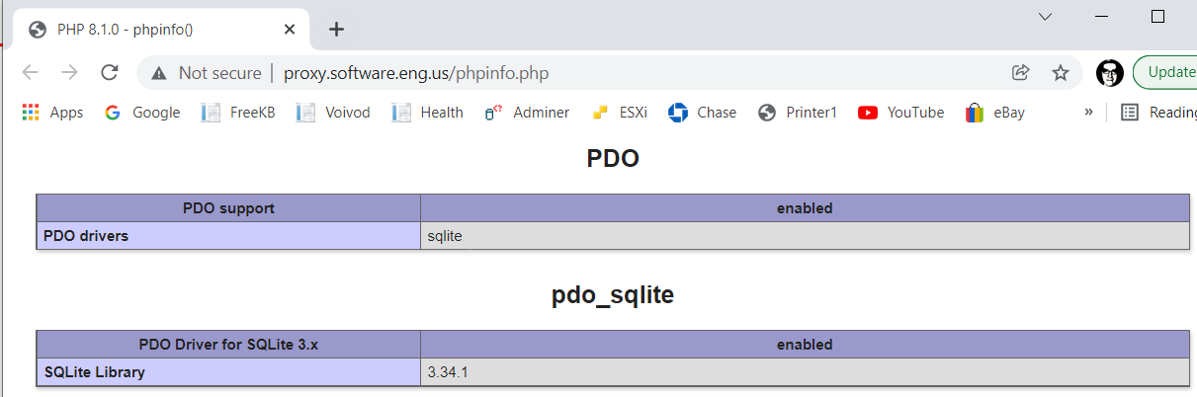The height and width of the screenshot is (397, 1197).
Task: Expand the hidden bookmarks overflow chevron
Action: 1088,112
